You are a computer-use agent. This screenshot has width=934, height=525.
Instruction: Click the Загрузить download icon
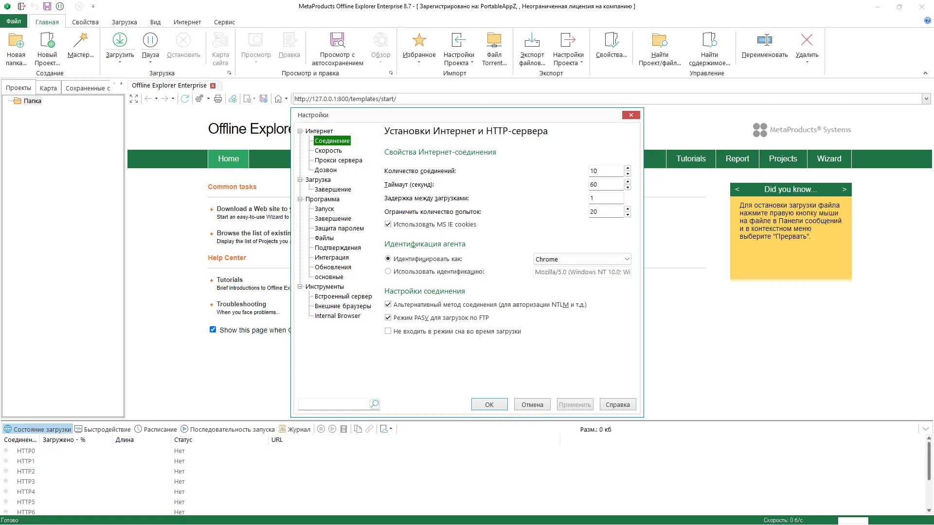tap(120, 40)
